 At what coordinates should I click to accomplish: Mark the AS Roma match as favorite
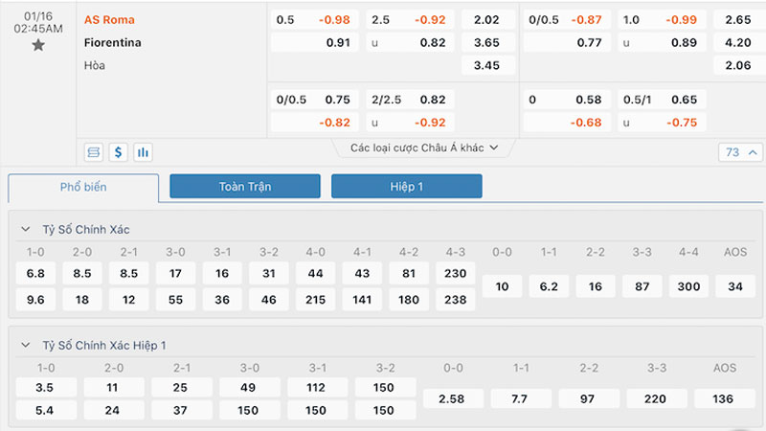pyautogui.click(x=38, y=45)
